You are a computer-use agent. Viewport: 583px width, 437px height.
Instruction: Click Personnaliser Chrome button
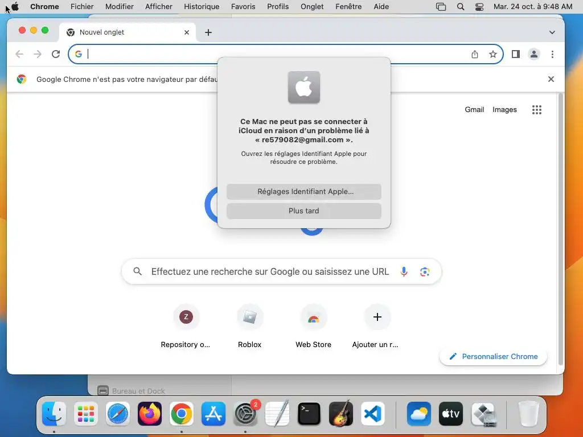(x=494, y=356)
